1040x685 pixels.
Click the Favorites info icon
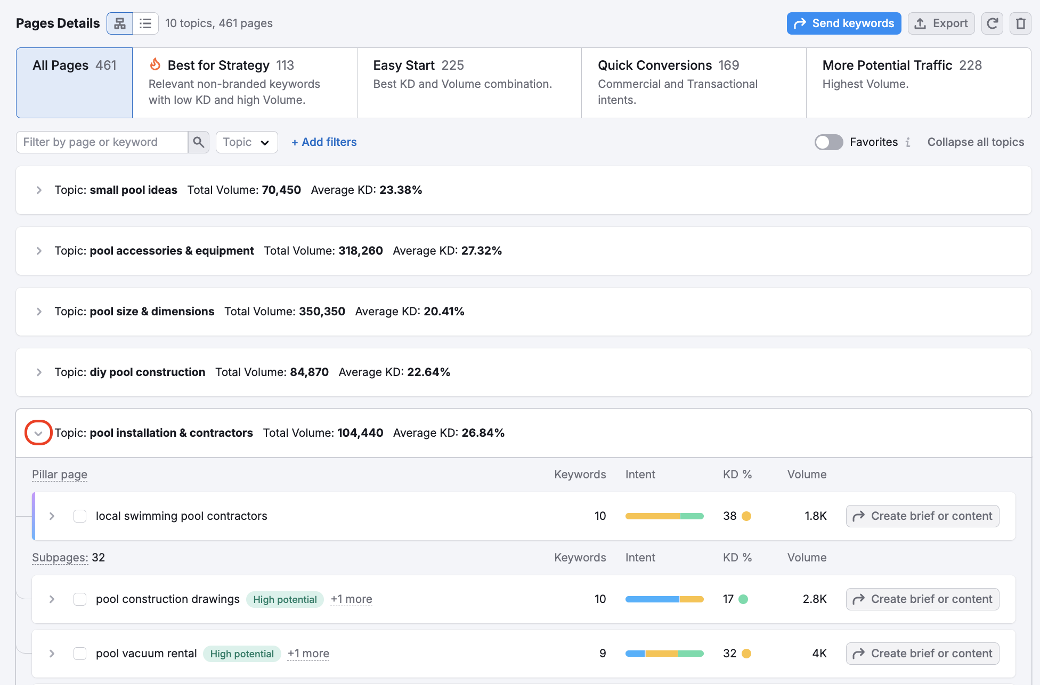[x=908, y=142]
